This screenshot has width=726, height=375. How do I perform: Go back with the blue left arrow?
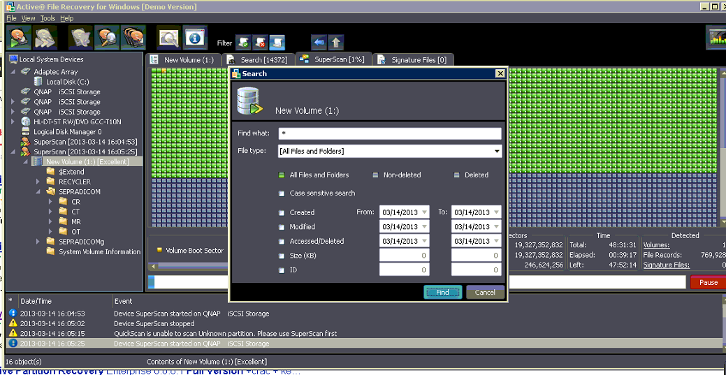click(x=319, y=43)
